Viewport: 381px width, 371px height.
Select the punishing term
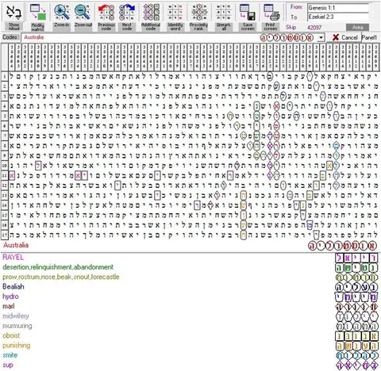17,345
